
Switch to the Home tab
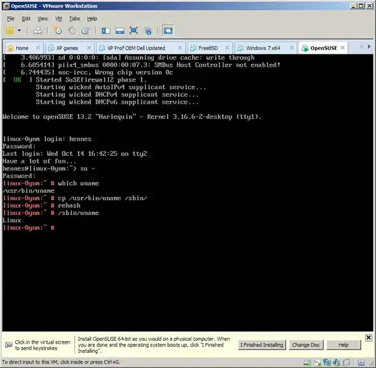[22, 48]
